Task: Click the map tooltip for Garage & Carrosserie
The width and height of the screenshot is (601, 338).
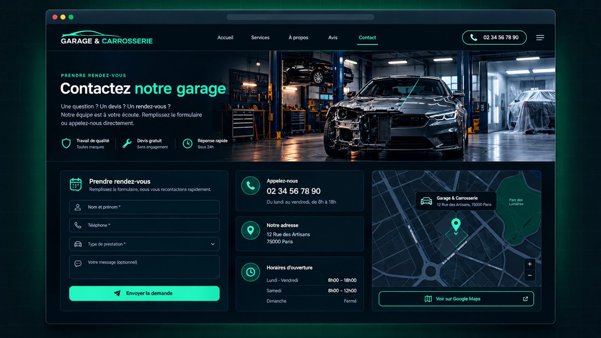Action: 456,201
